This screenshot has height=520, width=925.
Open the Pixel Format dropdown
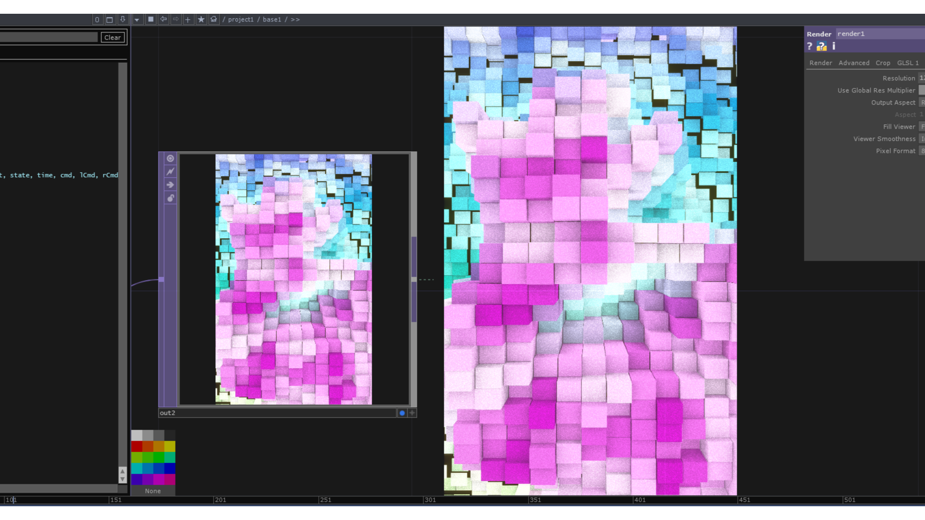click(x=922, y=151)
